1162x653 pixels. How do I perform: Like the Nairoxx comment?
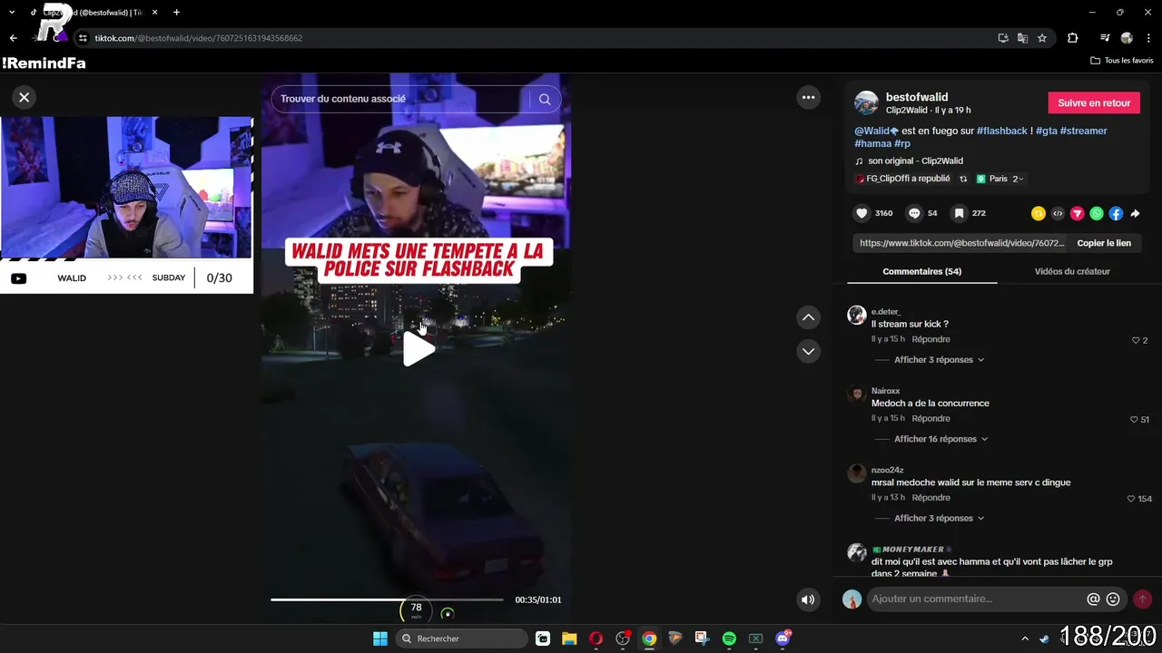1134,420
